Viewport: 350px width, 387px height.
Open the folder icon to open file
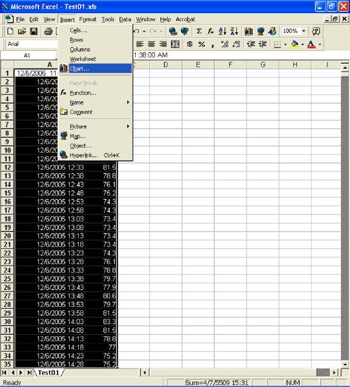click(22, 31)
